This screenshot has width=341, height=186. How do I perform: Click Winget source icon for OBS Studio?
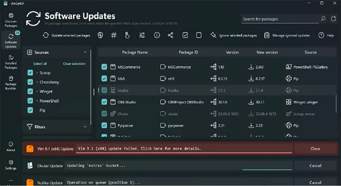289,102
